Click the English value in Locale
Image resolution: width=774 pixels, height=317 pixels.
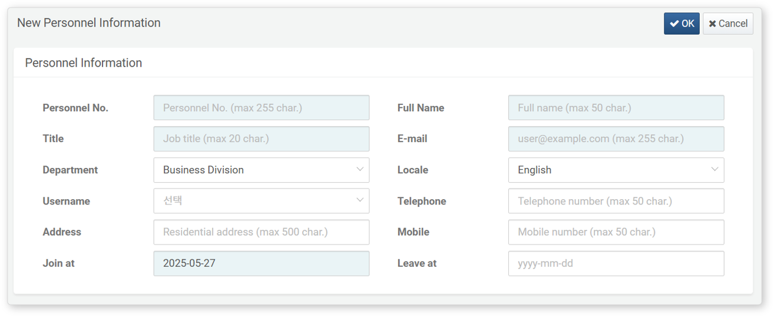534,170
